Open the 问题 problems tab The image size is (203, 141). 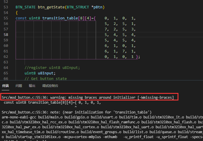19,86
